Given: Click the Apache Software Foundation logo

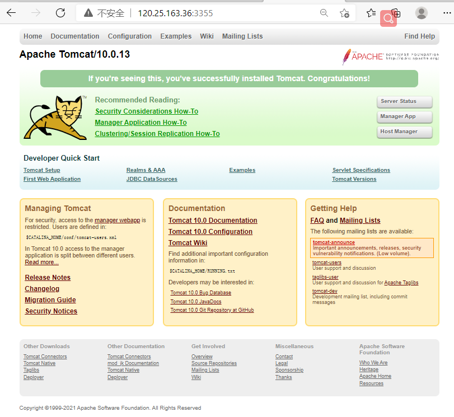Looking at the screenshot, I should (x=390, y=57).
